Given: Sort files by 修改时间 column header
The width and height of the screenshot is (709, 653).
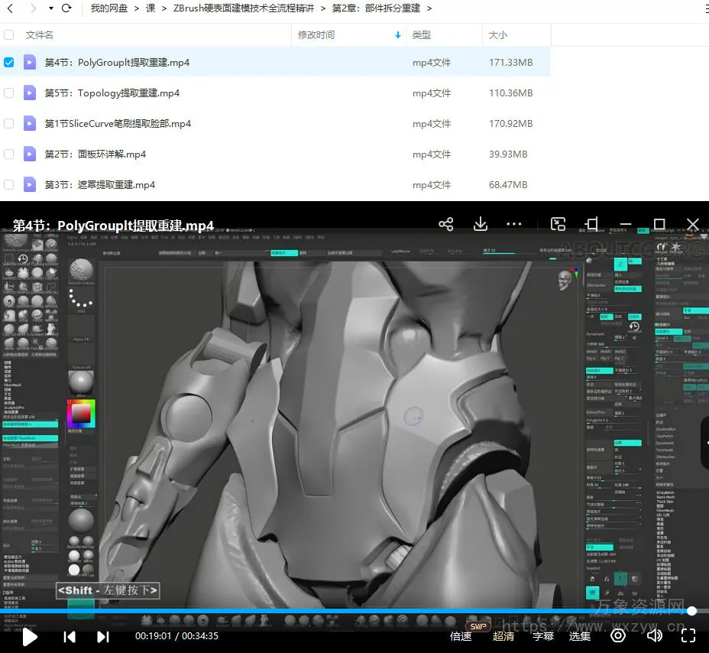Looking at the screenshot, I should [x=316, y=35].
